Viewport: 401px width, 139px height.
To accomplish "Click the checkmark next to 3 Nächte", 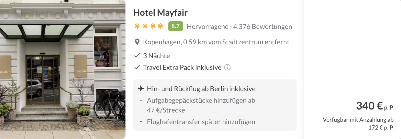I will [x=137, y=56].
